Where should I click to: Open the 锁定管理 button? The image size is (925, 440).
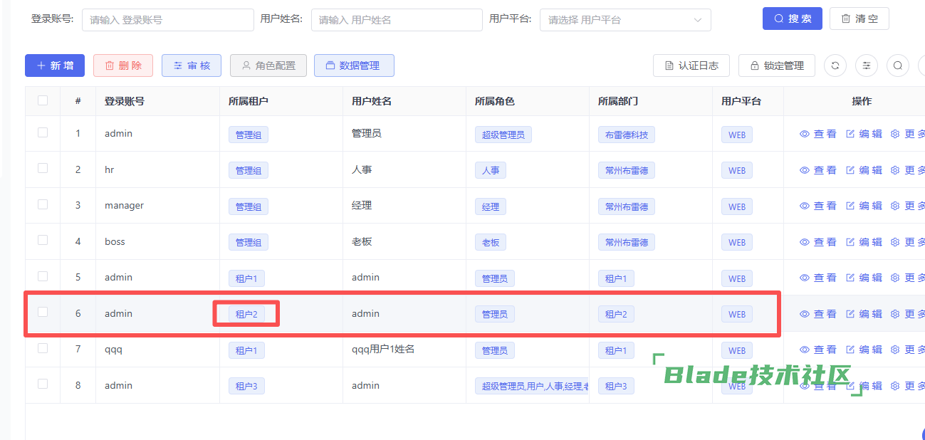pyautogui.click(x=777, y=66)
